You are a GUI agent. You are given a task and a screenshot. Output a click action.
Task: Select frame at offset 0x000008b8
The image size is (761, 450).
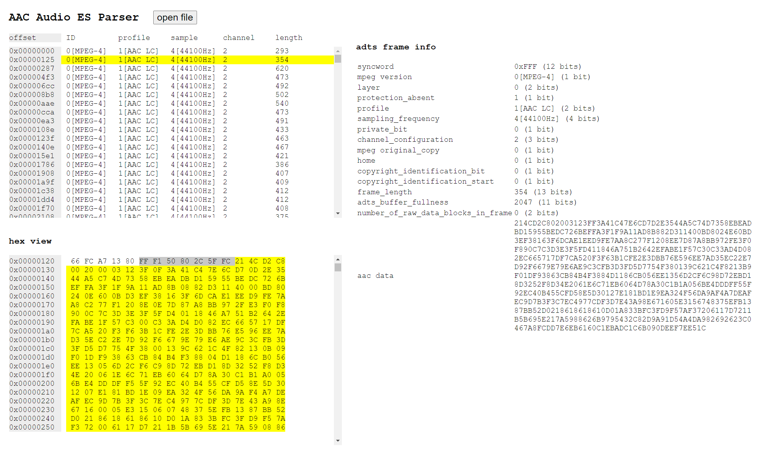pos(32,95)
